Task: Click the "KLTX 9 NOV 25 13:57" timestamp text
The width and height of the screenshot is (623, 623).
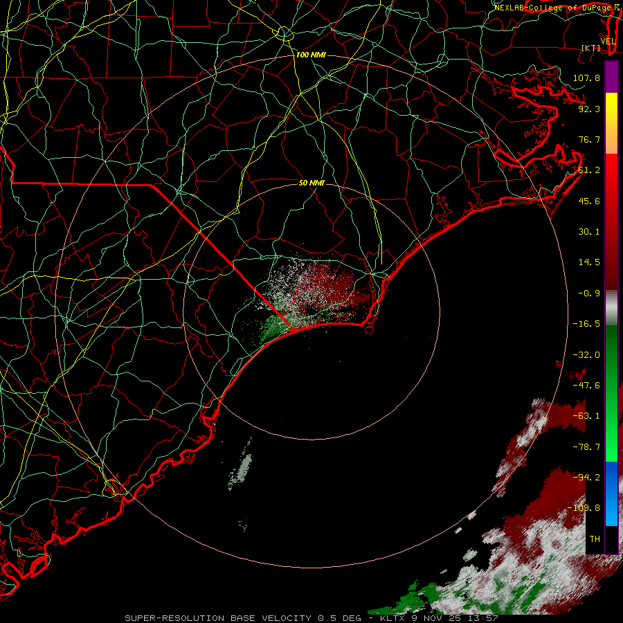Action: 439,618
